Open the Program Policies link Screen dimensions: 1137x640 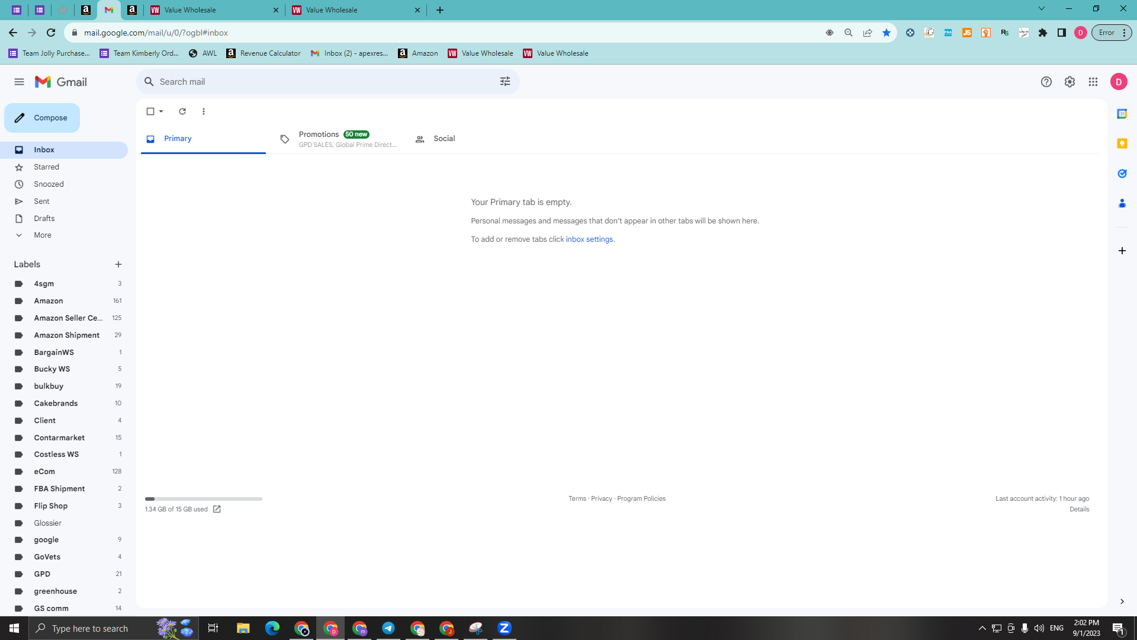[x=641, y=498]
